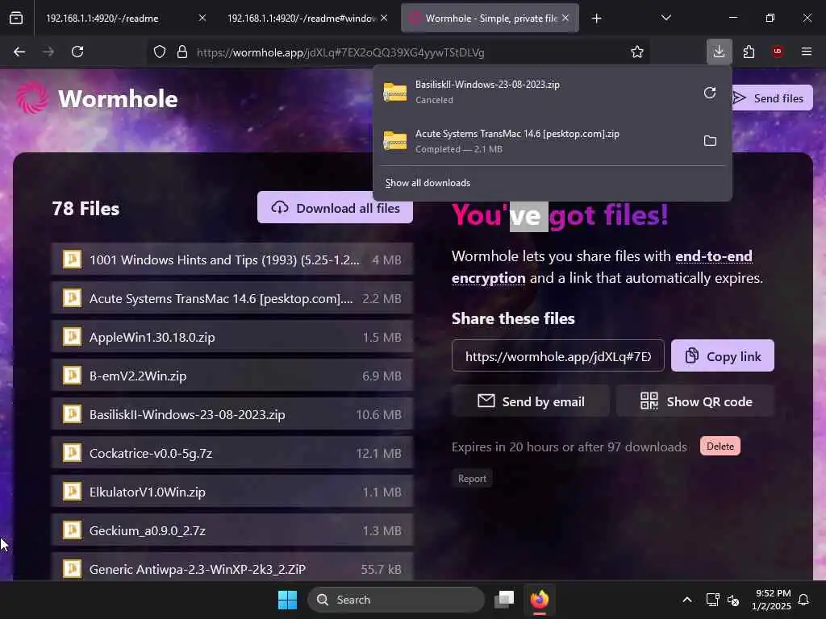This screenshot has height=619, width=826.
Task: Open the Firefox application menu
Action: [807, 52]
